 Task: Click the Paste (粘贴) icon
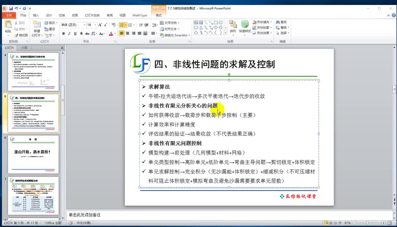8,25
